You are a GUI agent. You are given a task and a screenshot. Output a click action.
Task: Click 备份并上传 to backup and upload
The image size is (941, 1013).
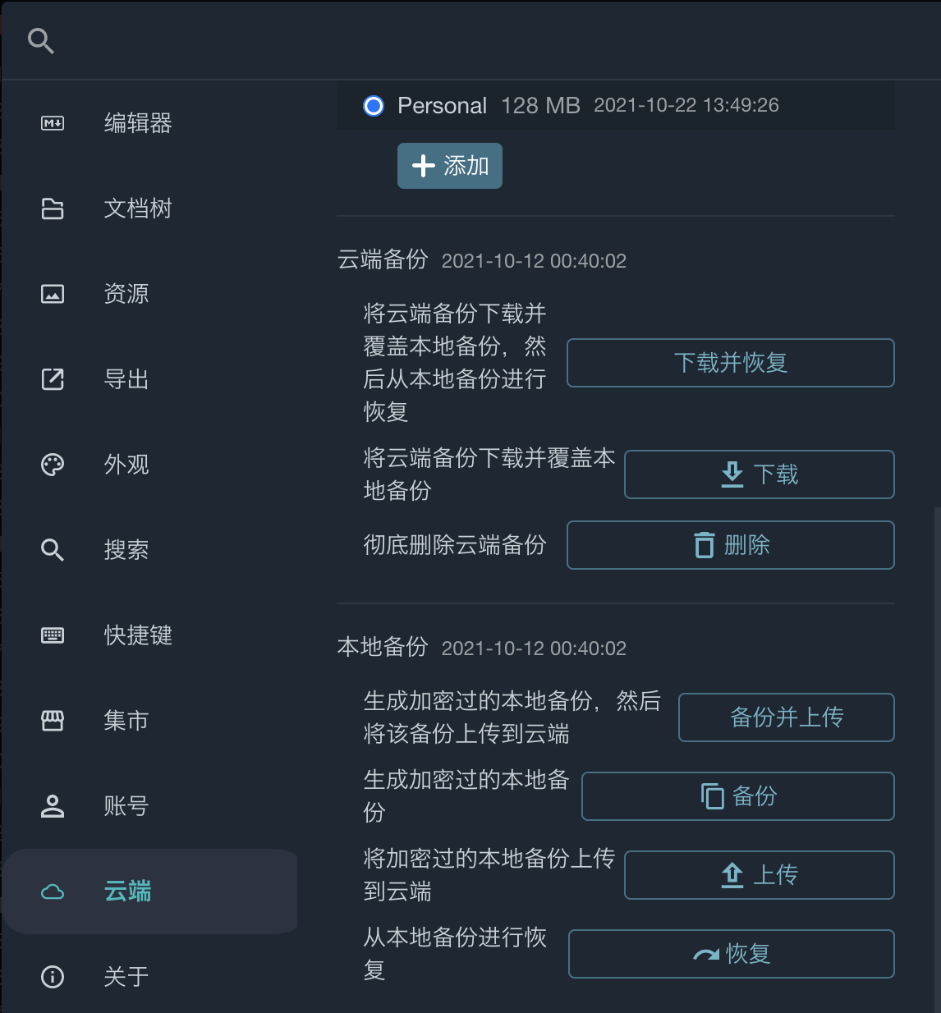click(786, 717)
